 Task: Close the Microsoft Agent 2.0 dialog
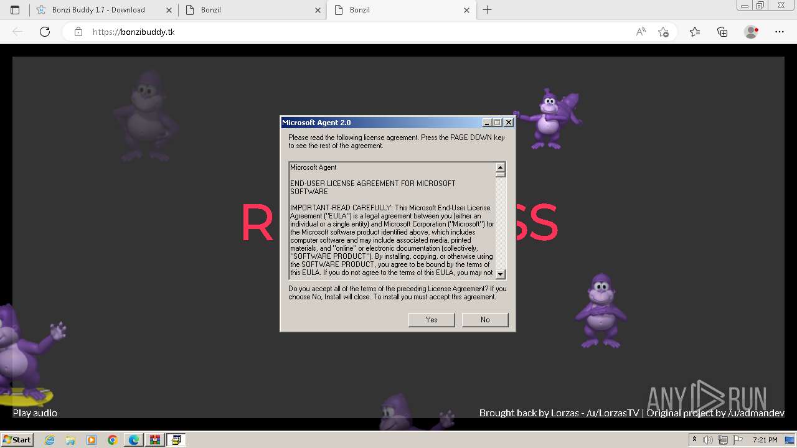pos(509,123)
